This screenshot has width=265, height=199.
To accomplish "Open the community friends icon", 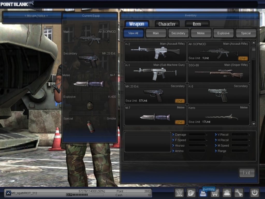I will [x=227, y=193].
